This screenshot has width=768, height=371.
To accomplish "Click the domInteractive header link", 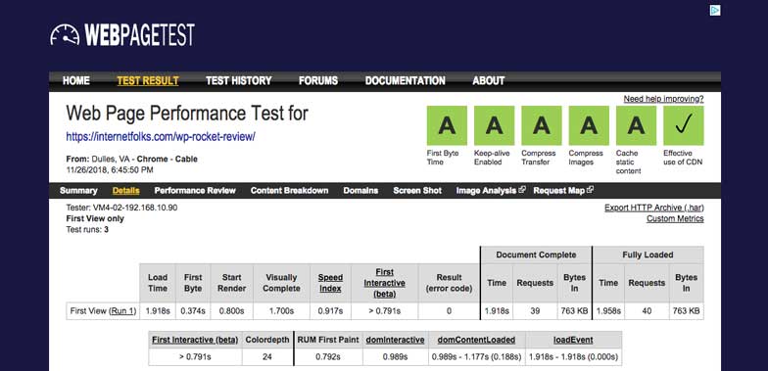I will click(396, 340).
